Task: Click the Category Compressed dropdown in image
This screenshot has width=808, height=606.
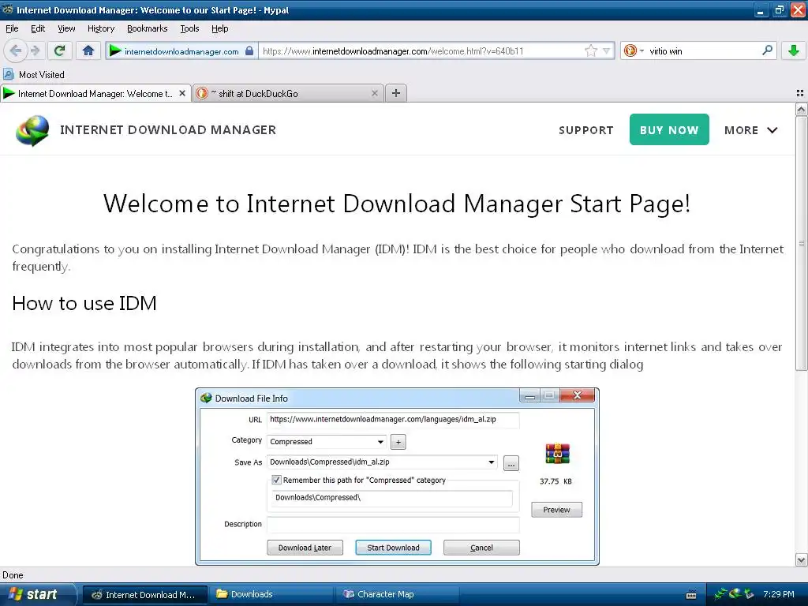Action: tap(327, 442)
